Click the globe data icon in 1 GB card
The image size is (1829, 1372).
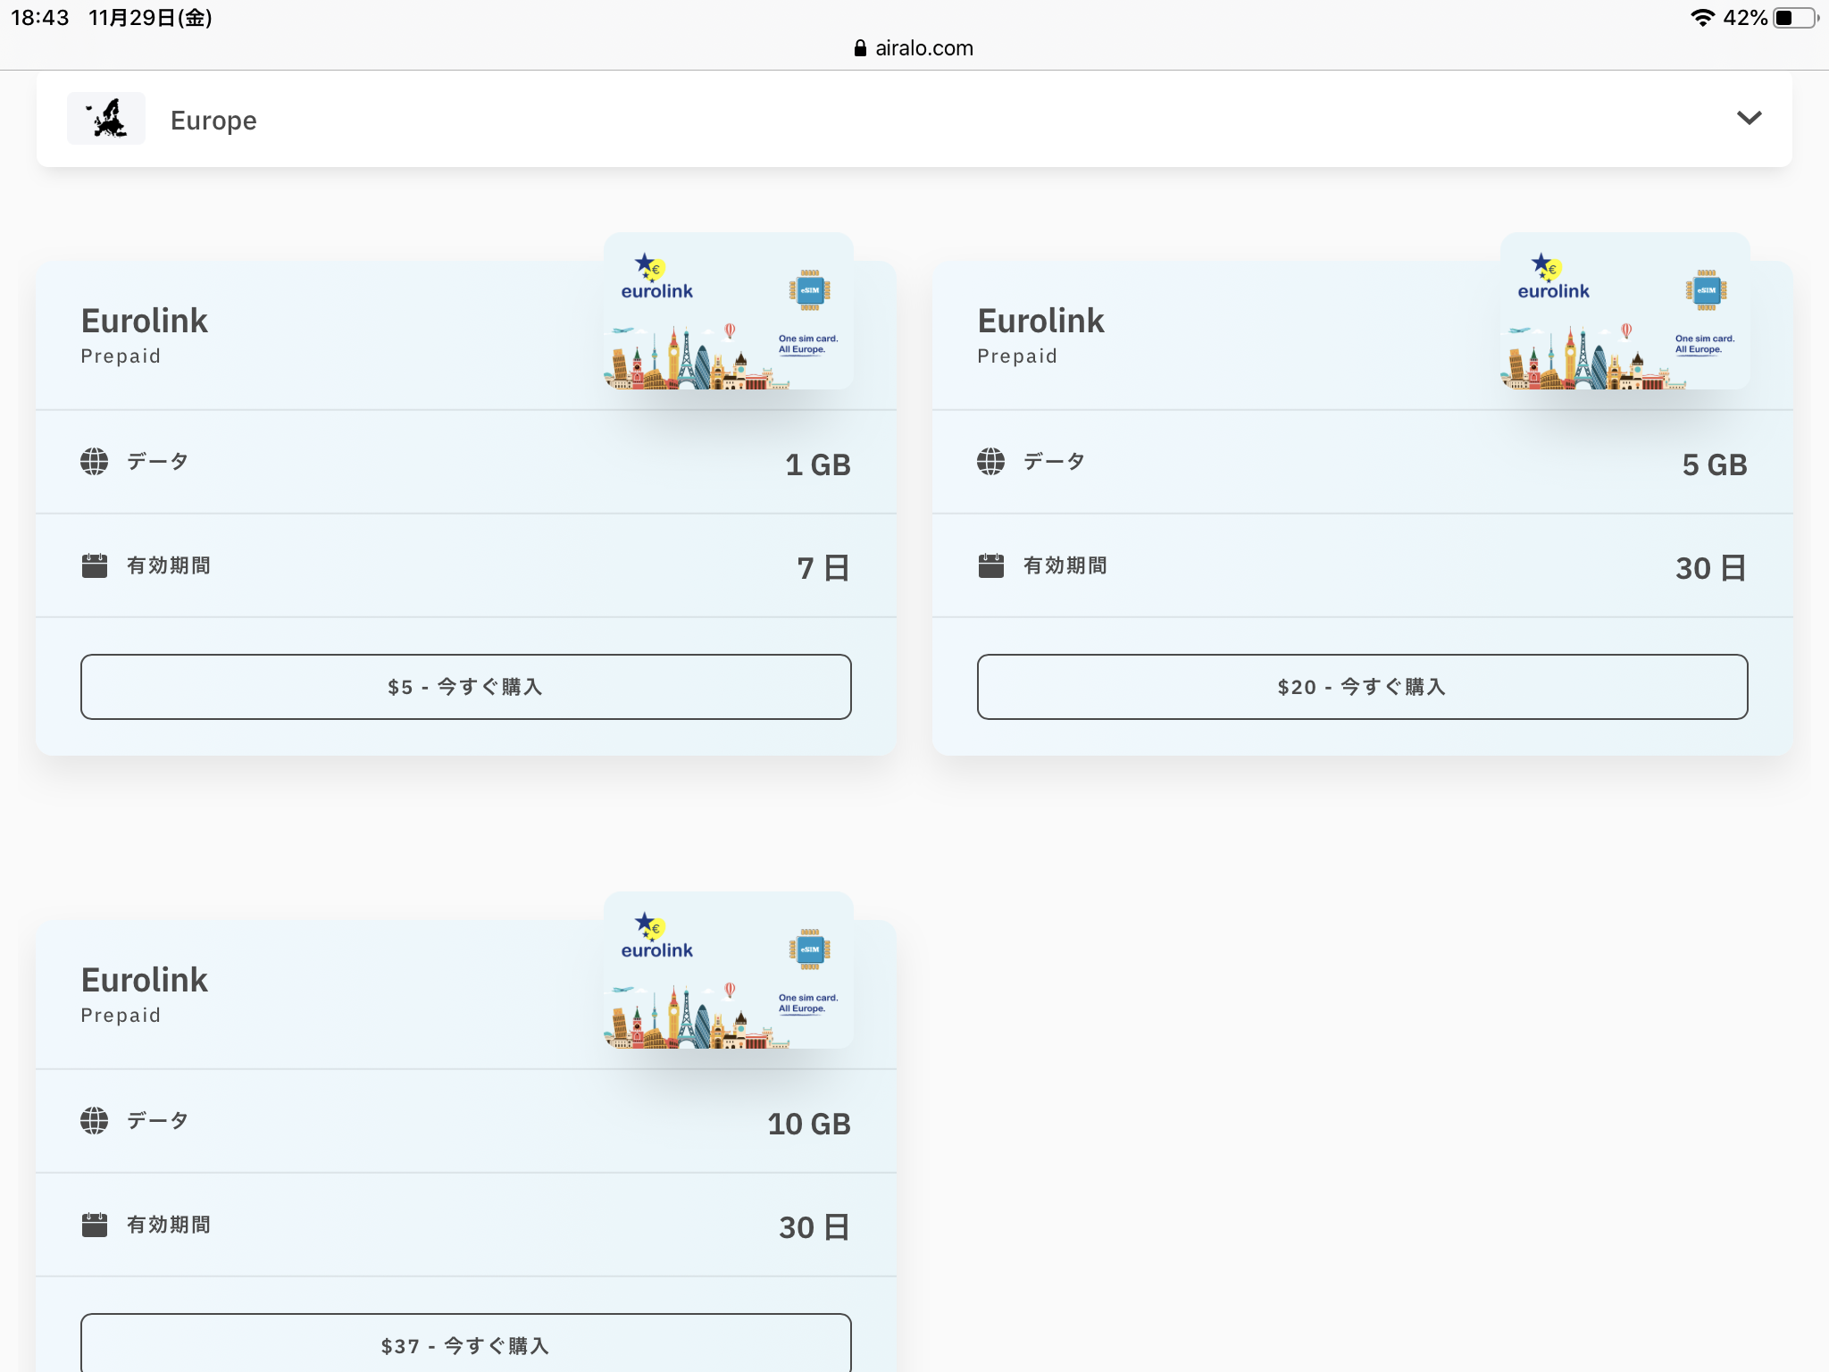point(94,462)
